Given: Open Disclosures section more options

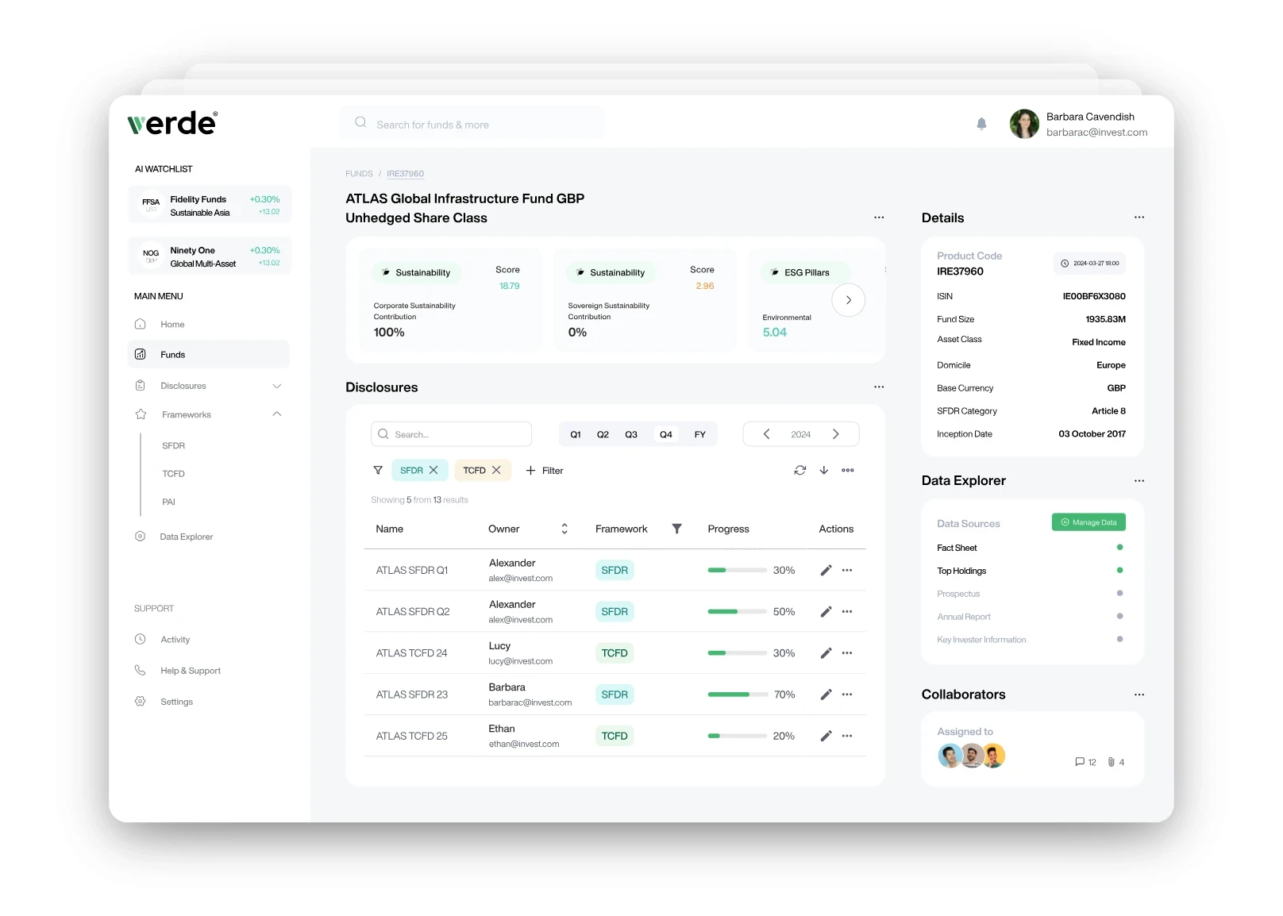Looking at the screenshot, I should pyautogui.click(x=879, y=387).
